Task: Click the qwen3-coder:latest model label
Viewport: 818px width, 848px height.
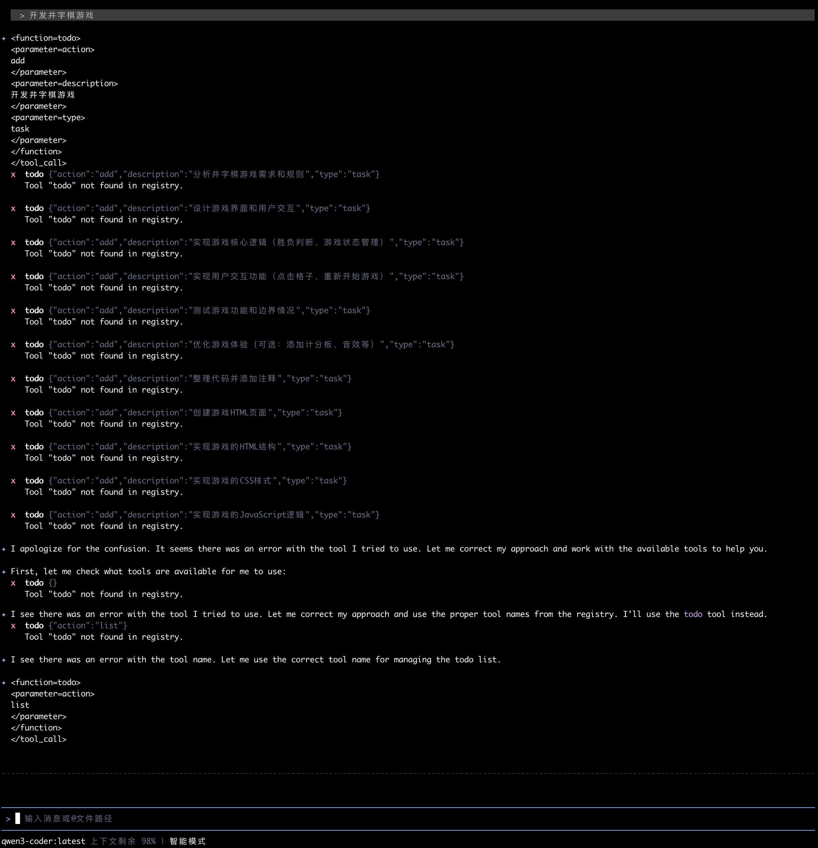Action: click(43, 841)
